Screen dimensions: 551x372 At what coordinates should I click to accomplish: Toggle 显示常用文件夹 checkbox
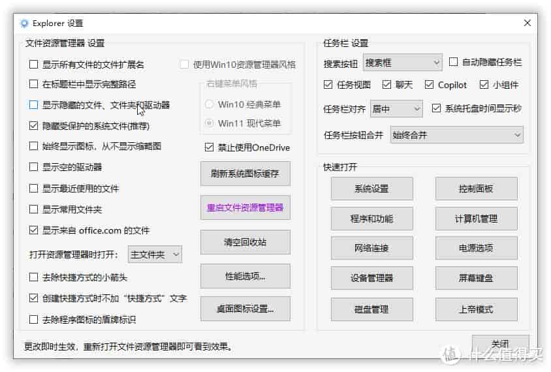point(33,209)
